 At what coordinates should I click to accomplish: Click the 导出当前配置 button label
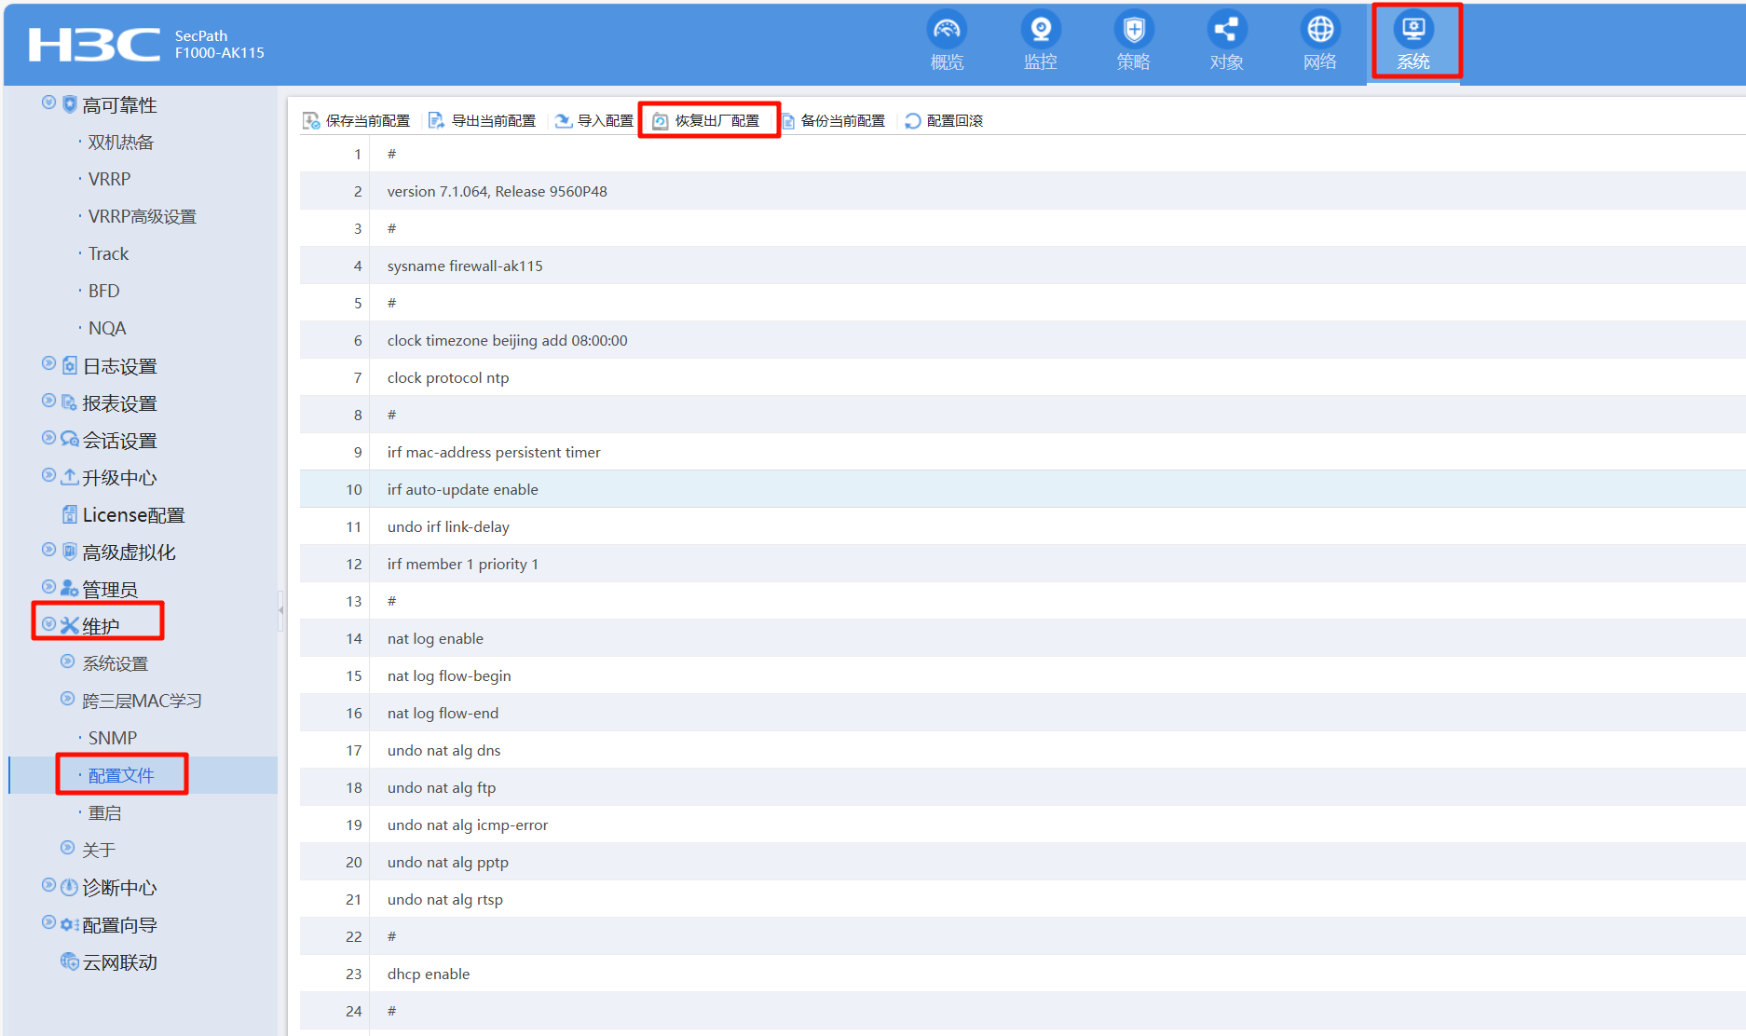coord(494,121)
